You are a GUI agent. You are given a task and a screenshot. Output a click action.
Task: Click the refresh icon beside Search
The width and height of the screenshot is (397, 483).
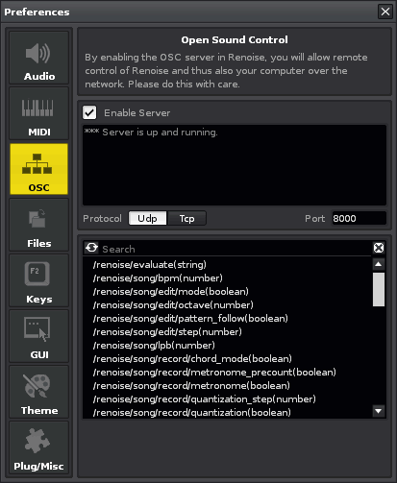(x=91, y=248)
